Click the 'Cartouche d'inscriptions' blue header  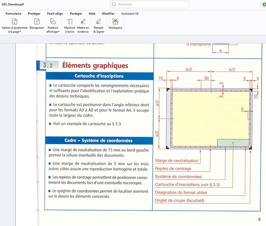[x=99, y=76]
